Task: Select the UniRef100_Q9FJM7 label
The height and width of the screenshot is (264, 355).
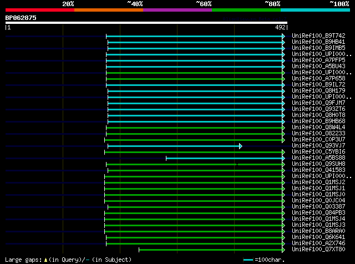Action: click(318, 103)
